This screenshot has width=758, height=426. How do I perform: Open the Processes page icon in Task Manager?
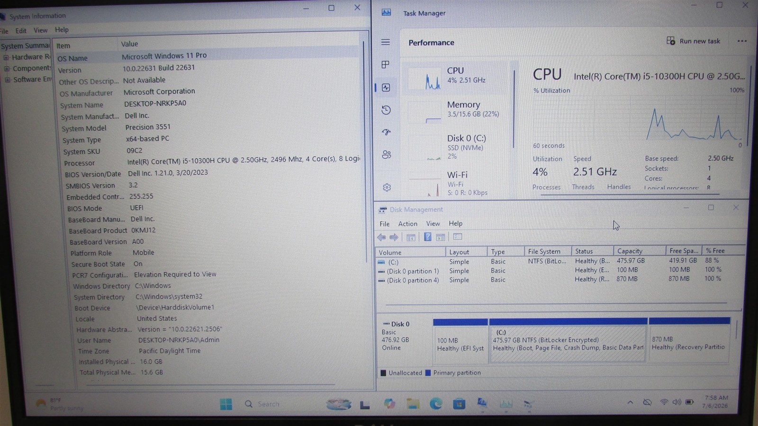click(x=386, y=64)
